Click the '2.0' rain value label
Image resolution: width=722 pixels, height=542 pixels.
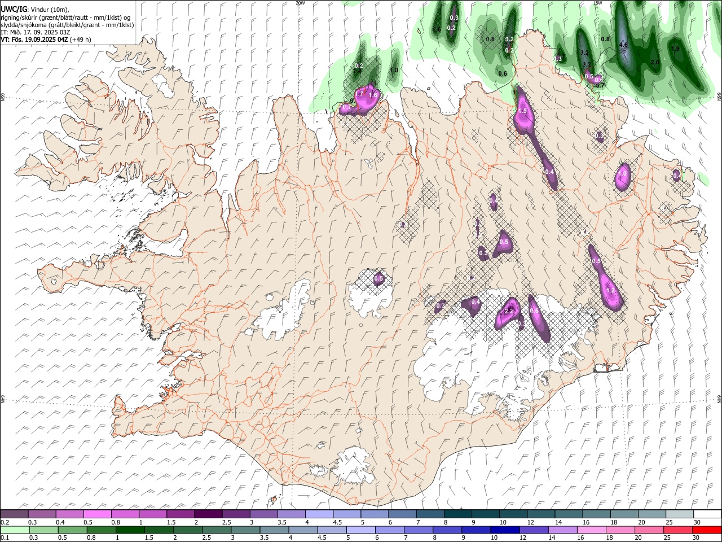tap(655, 62)
